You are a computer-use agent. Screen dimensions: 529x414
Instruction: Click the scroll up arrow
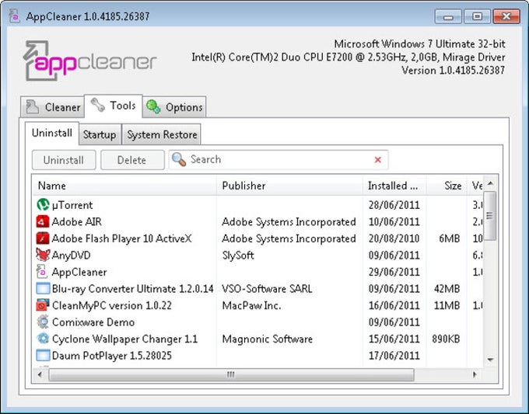pyautogui.click(x=490, y=183)
